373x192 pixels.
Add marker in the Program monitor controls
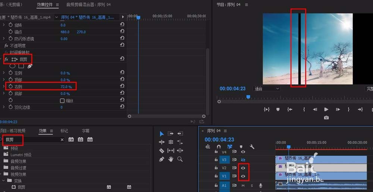(x=278, y=109)
